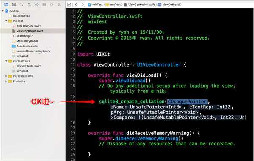Click eTextRep: Int32 parameter
Screen dimensions: 254x161
210,107
